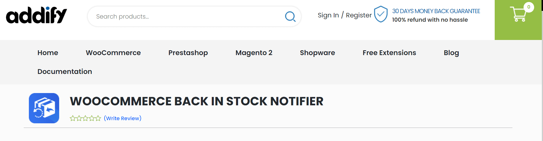Viewport: 543px width, 141px height.
Task: Click the Write Review link
Action: [123, 118]
